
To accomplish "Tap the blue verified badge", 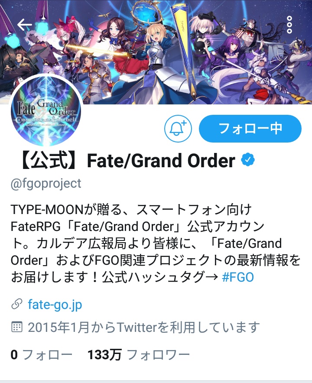I will tap(248, 160).
